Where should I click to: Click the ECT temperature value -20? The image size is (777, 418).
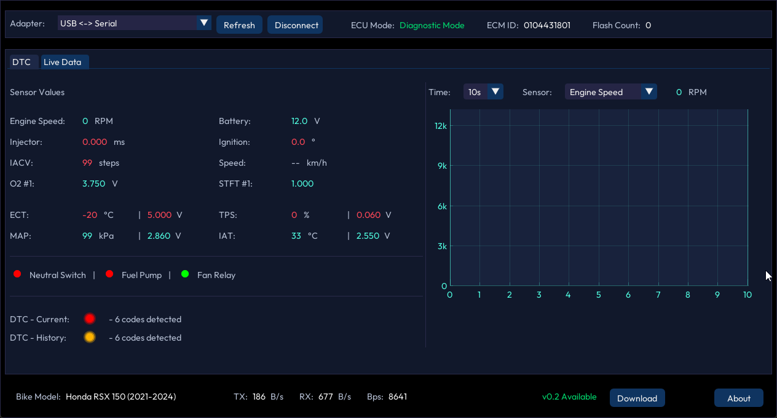[x=90, y=215]
